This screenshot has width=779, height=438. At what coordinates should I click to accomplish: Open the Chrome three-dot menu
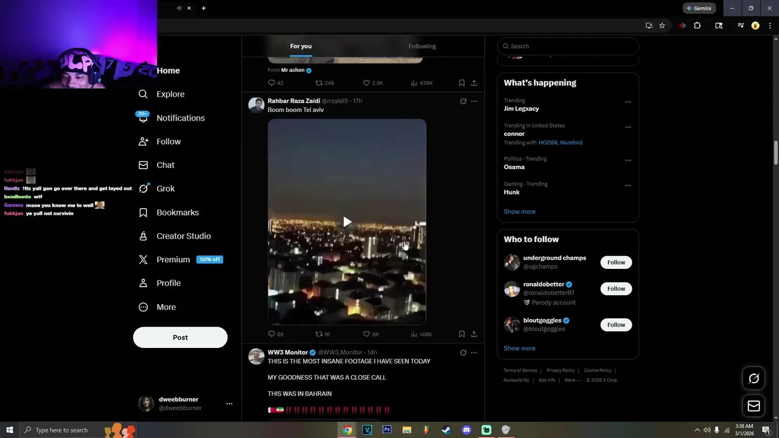click(770, 26)
